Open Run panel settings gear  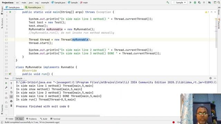(210, 78)
